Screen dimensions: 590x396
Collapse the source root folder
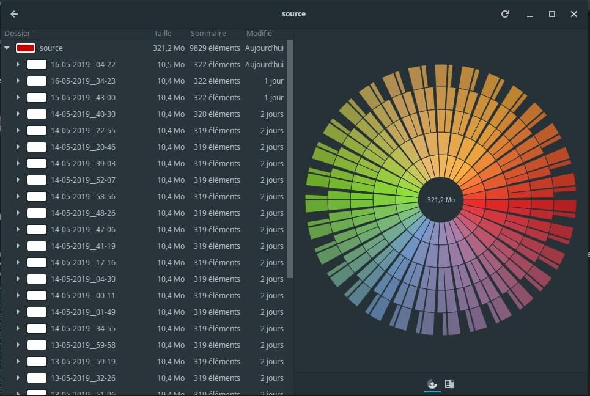(x=7, y=48)
